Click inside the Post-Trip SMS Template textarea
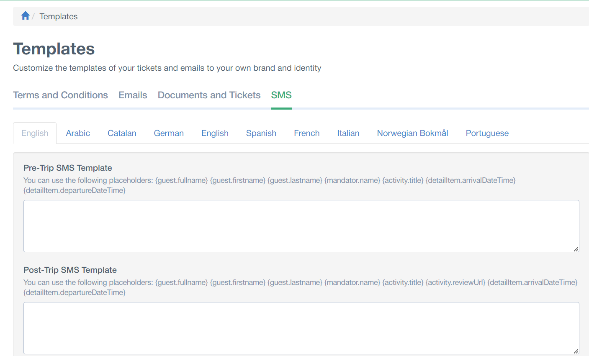The image size is (589, 356). coord(301,328)
